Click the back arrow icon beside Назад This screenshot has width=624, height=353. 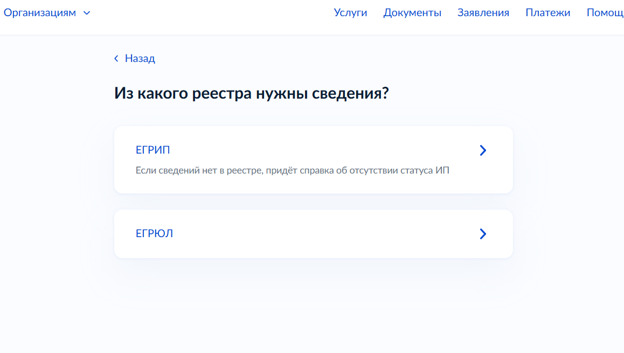[116, 59]
